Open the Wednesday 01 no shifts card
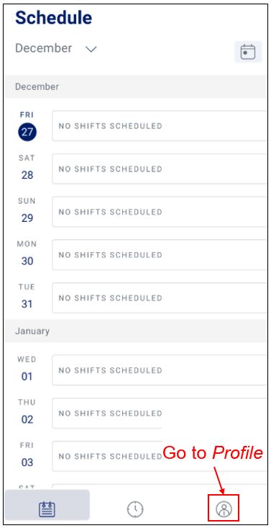Image resolution: width=271 pixels, height=528 pixels. click(x=160, y=370)
